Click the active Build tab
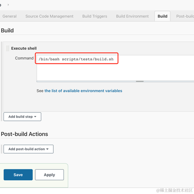 click(162, 16)
